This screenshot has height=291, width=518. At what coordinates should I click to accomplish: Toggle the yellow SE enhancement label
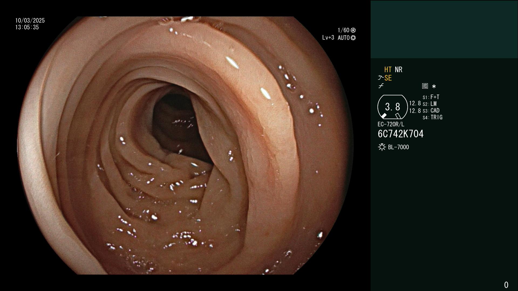pos(388,78)
